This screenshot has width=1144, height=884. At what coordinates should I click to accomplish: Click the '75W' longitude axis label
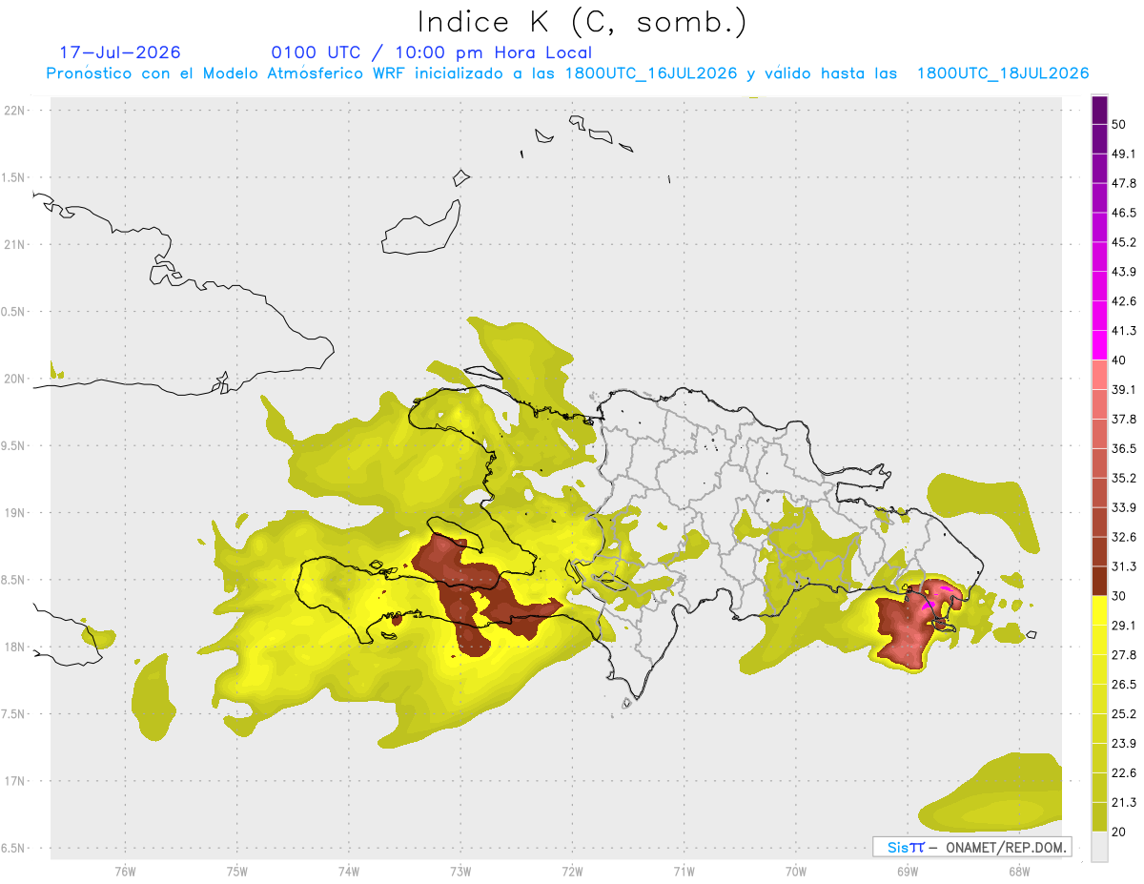[x=236, y=872]
